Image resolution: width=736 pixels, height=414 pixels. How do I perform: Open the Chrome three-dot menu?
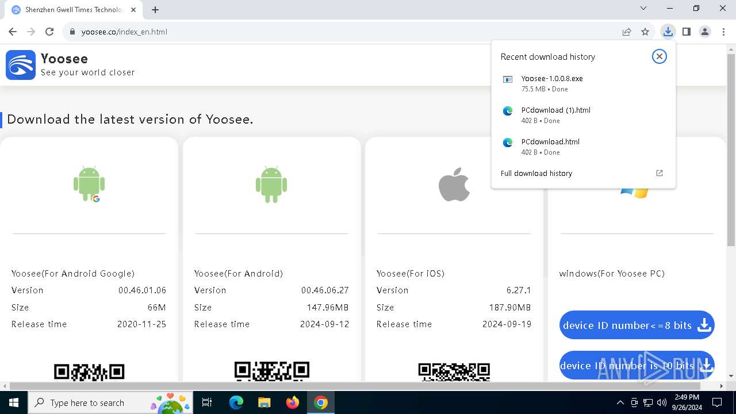(x=723, y=32)
